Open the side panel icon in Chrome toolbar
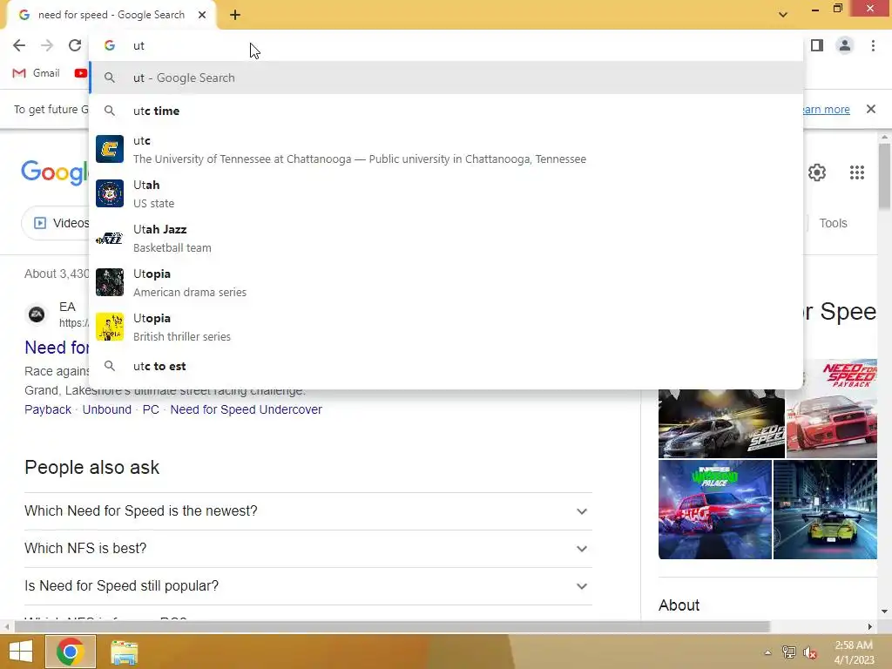Viewport: 892px width, 669px height. pos(817,45)
